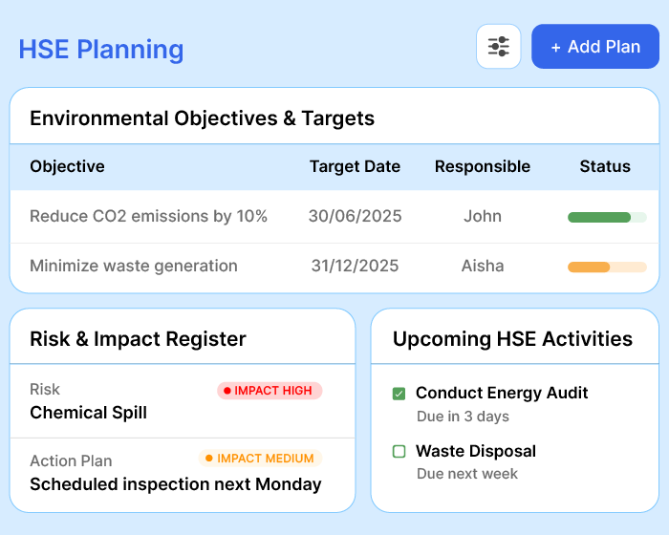Click the Conduct Energy Audit activity title
This screenshot has height=535, width=669.
[502, 393]
